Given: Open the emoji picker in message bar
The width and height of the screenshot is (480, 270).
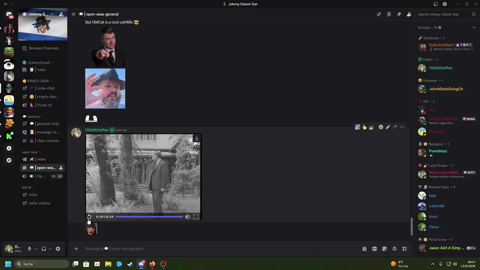Looking at the screenshot, I should pyautogui.click(x=394, y=249).
